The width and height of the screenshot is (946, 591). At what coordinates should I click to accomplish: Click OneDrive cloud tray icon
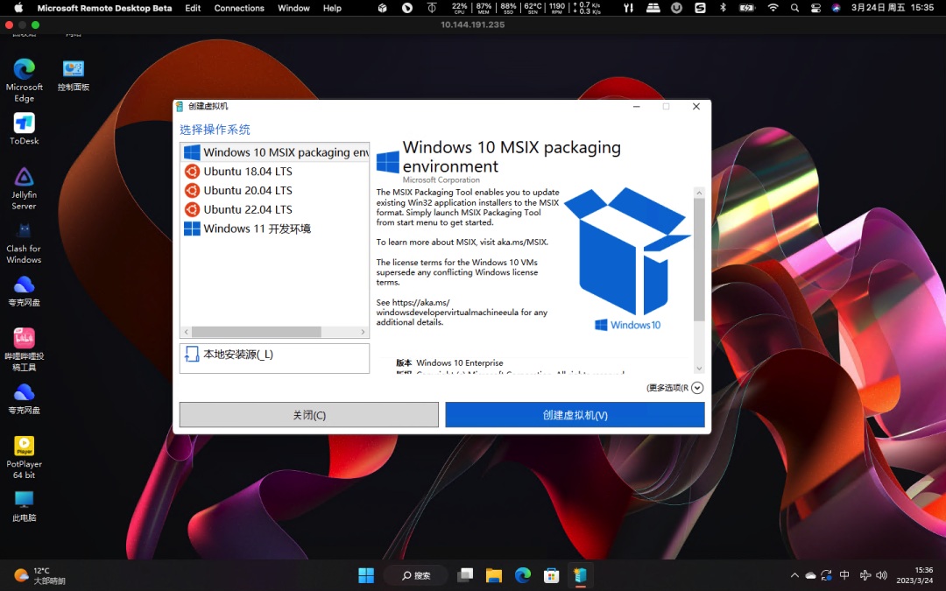pyautogui.click(x=810, y=575)
